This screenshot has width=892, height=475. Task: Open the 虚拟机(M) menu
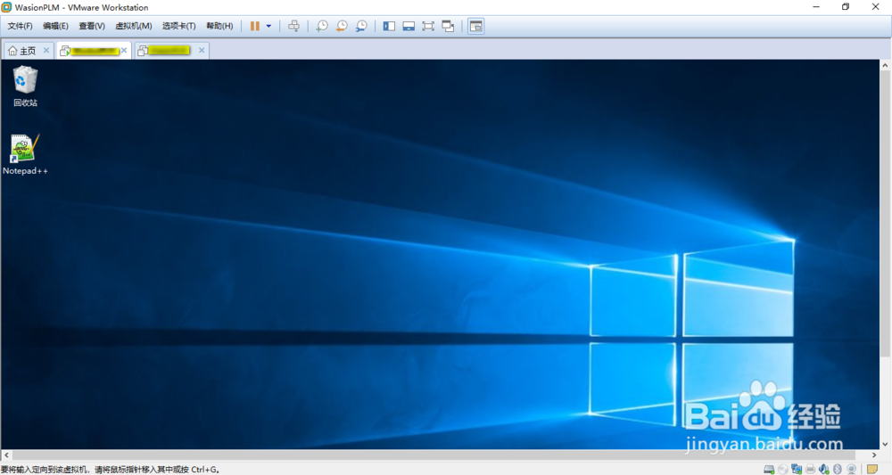pyautogui.click(x=133, y=26)
